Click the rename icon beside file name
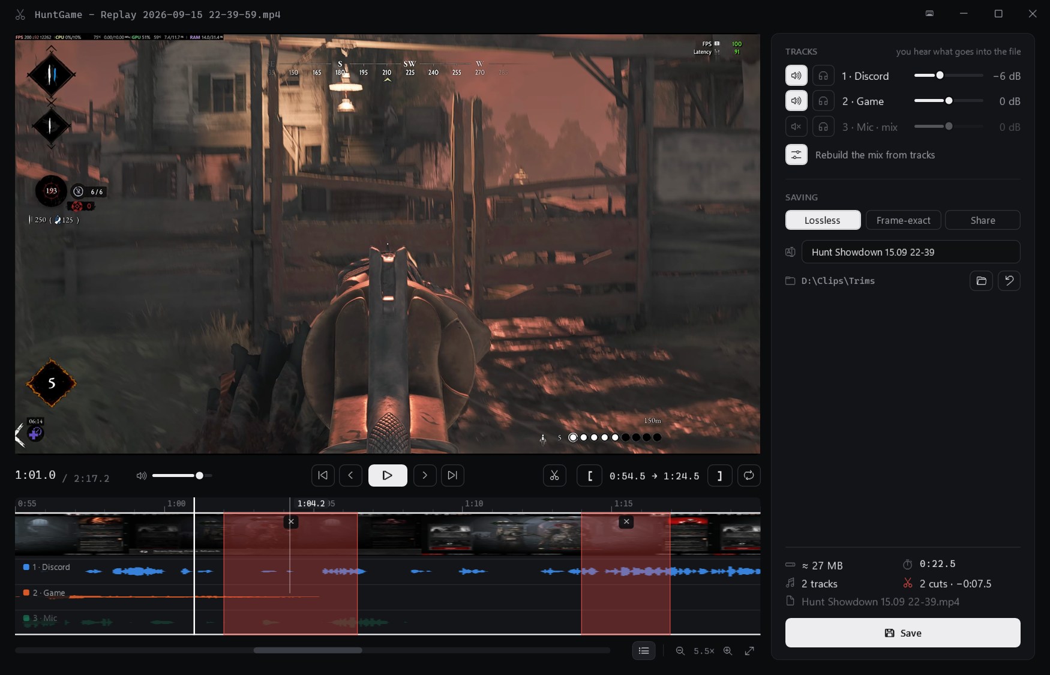The image size is (1050, 675). click(x=790, y=252)
